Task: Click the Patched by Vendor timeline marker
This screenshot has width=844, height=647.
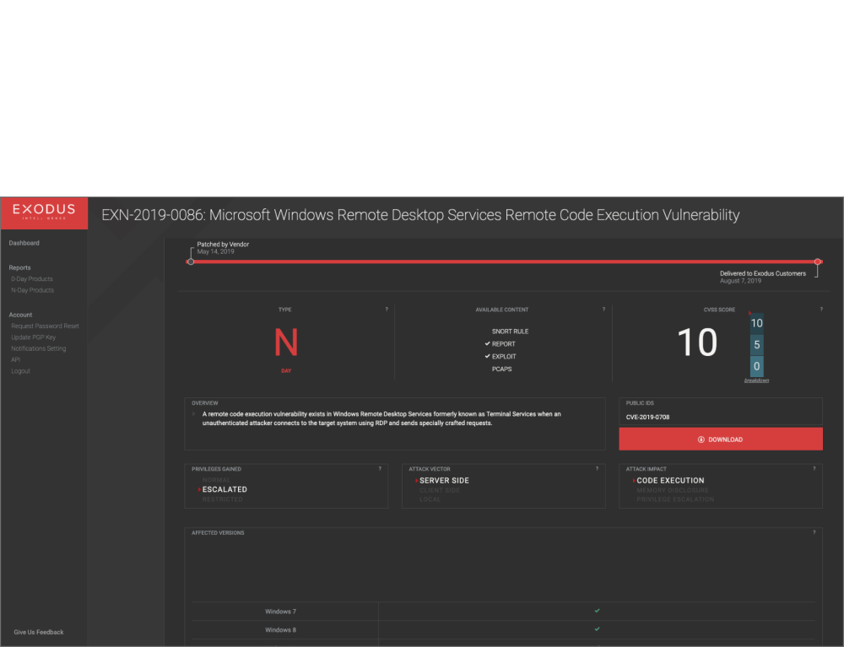Action: [x=191, y=261]
